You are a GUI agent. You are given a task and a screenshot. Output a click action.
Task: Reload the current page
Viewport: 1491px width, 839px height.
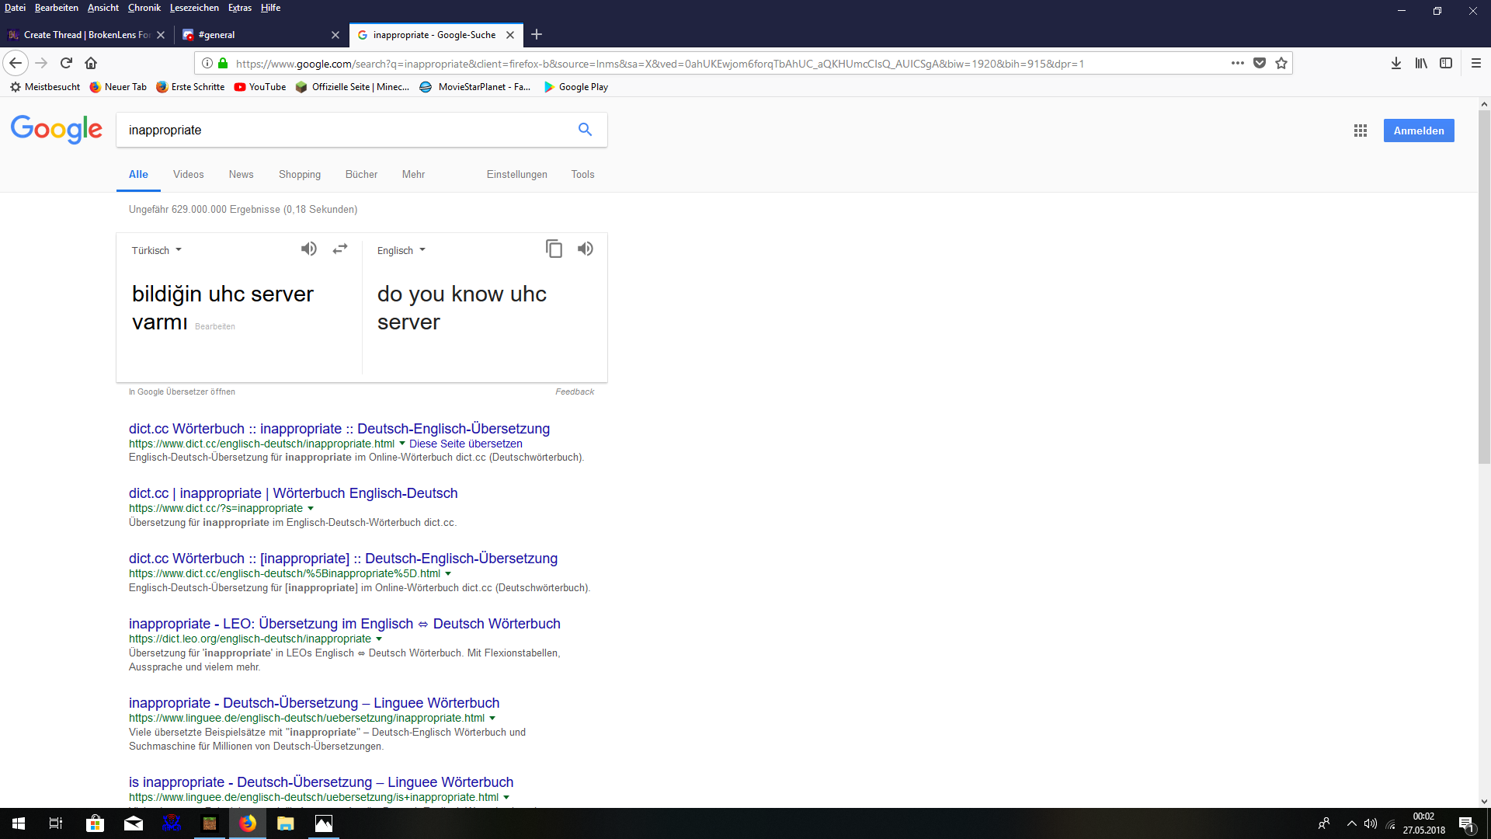coord(66,63)
